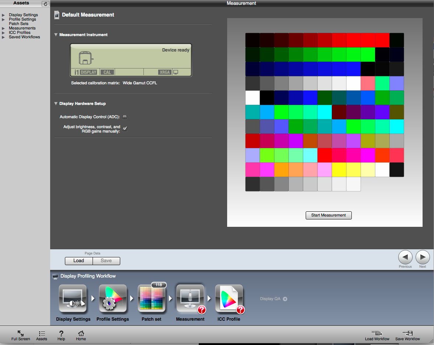Click Load under Page Data
Image resolution: width=434 pixels, height=345 pixels.
tap(79, 261)
